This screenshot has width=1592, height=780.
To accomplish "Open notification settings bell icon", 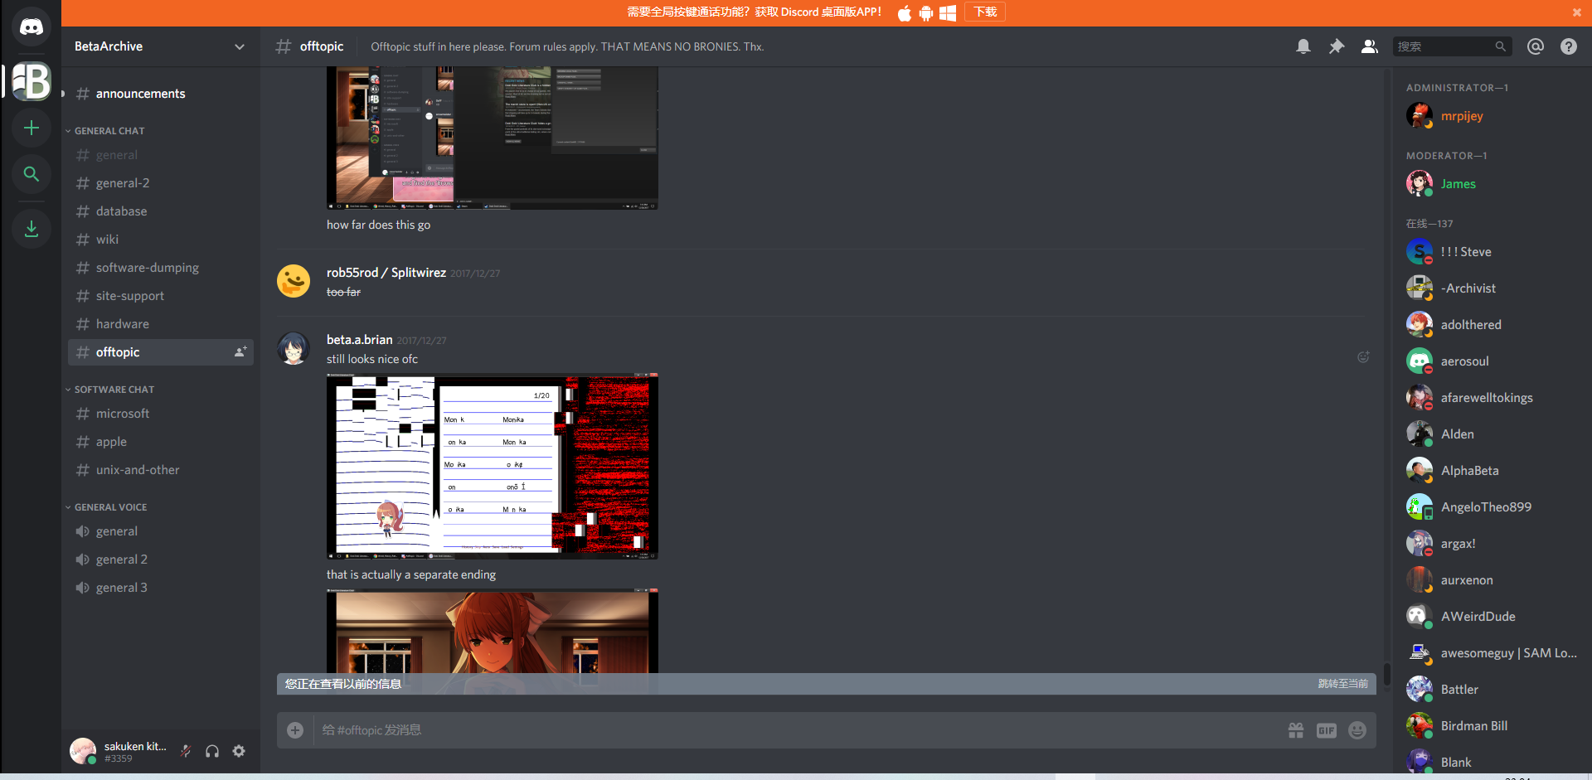I will tap(1303, 46).
